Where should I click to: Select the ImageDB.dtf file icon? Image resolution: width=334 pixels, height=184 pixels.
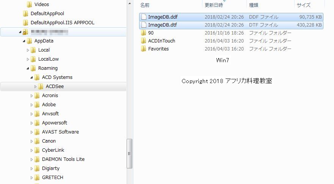coord(144,25)
